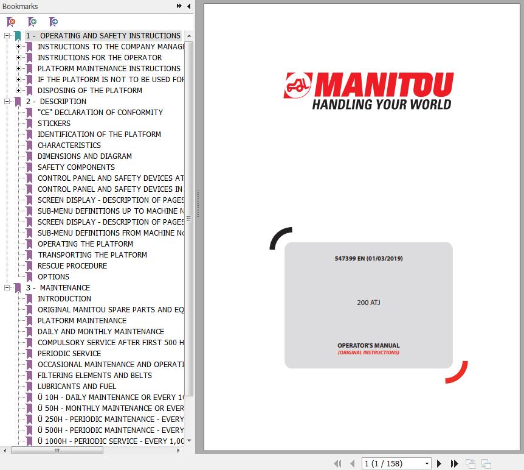Open Safety Components bookmark

(x=76, y=167)
